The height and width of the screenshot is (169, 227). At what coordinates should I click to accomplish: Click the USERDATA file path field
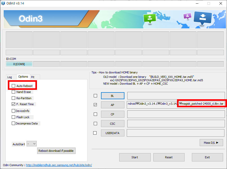click(x=176, y=133)
